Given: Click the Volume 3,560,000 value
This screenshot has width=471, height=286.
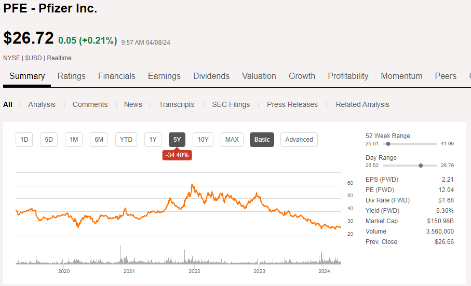Looking at the screenshot, I should point(440,231).
